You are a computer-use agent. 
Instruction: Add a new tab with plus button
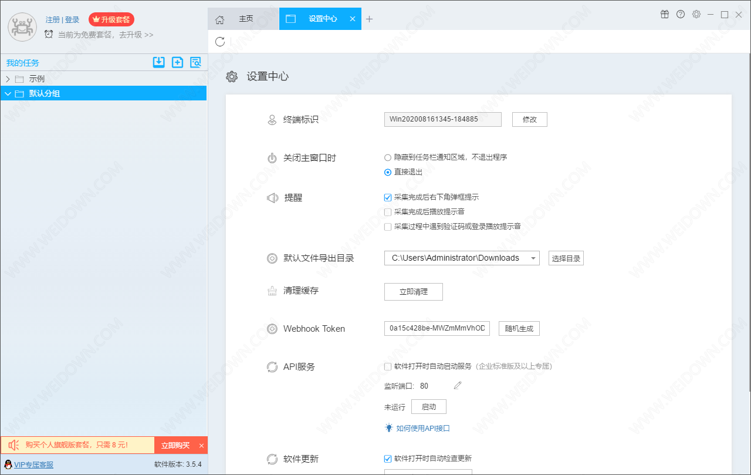(x=369, y=19)
